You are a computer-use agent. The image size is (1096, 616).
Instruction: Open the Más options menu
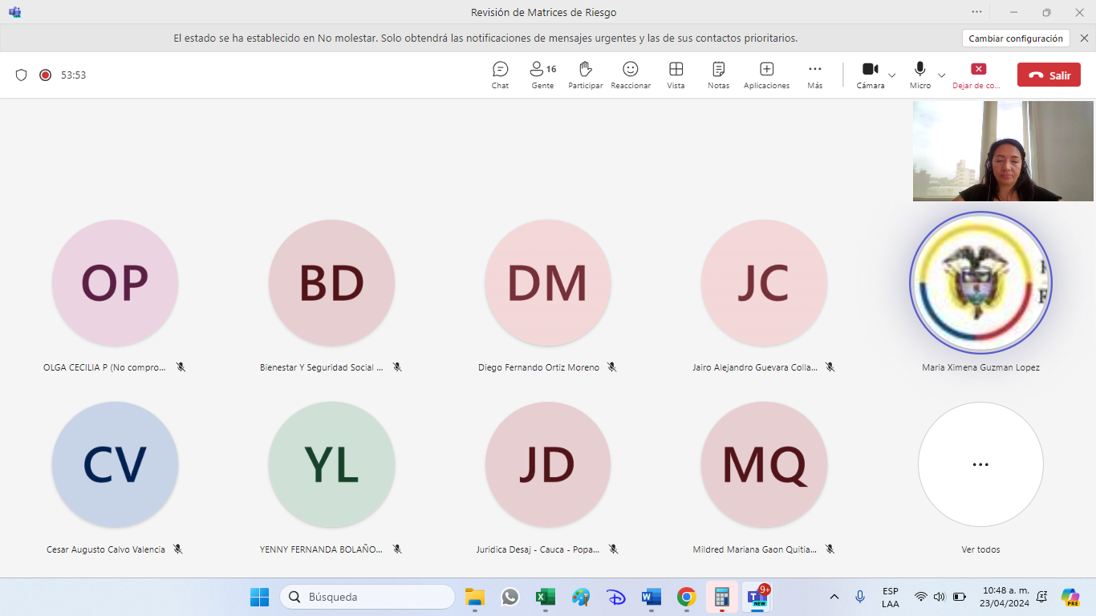coord(814,75)
